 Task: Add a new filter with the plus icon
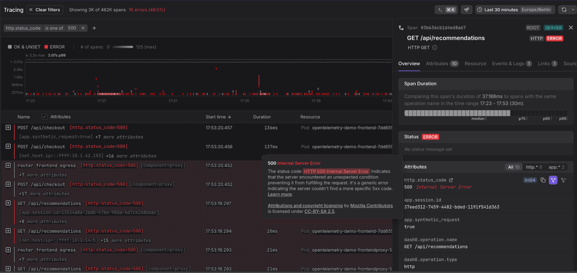click(94, 28)
